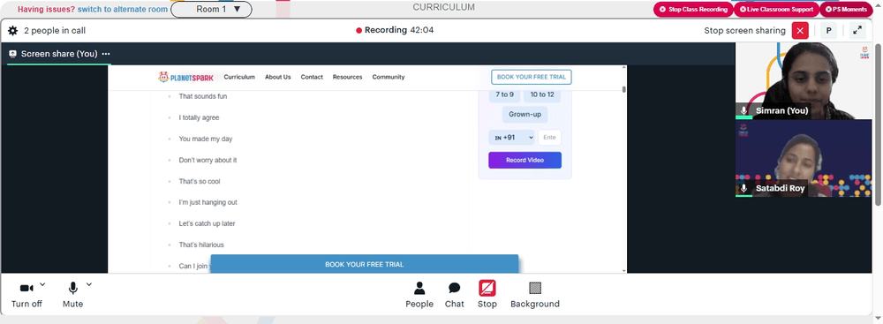The image size is (883, 324).
Task: Click the P button in the call header
Action: click(x=828, y=30)
